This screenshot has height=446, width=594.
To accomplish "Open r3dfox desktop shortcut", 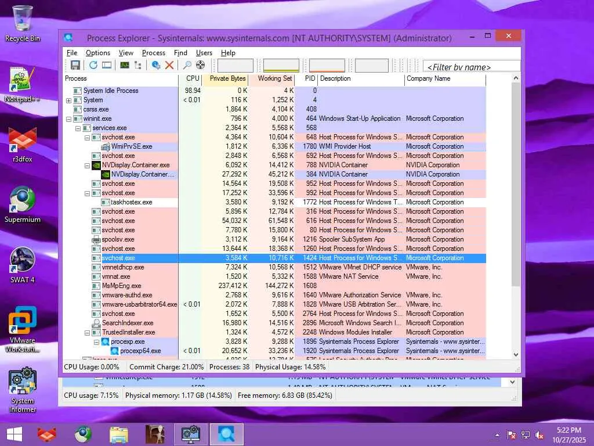I will (x=23, y=145).
